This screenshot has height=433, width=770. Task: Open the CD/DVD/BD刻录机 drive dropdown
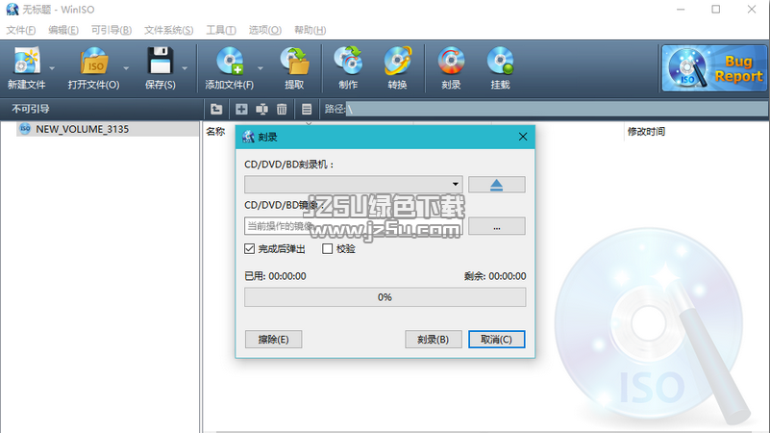pos(353,185)
